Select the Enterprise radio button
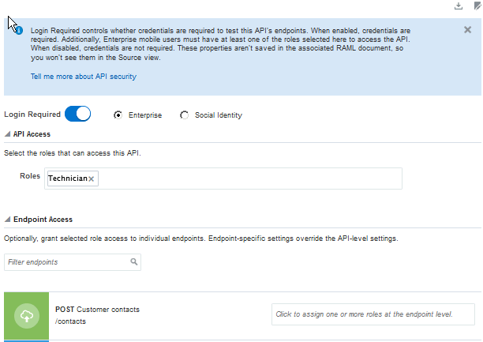The height and width of the screenshot is (342, 483). click(x=118, y=115)
